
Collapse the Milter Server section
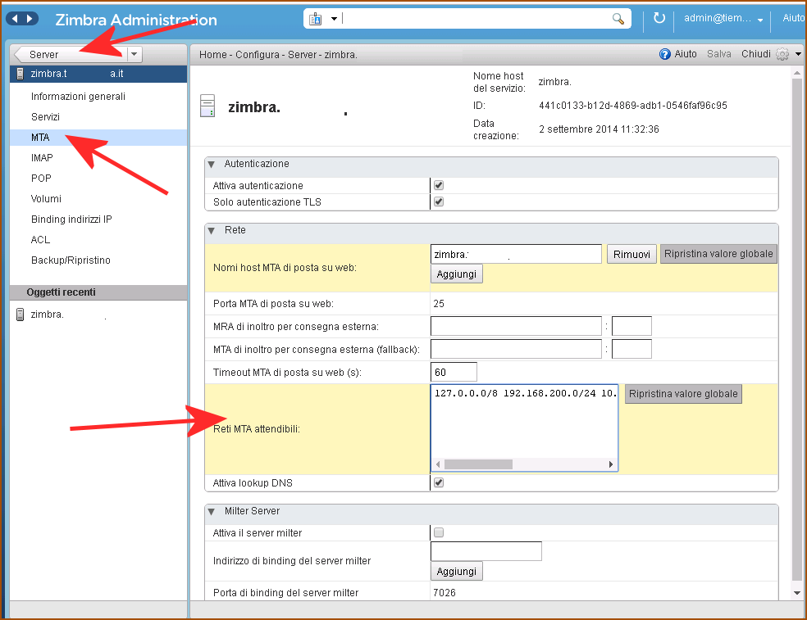point(211,512)
